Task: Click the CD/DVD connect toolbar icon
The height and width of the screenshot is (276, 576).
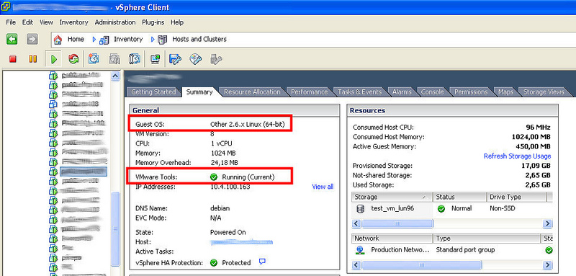Action: click(x=196, y=59)
